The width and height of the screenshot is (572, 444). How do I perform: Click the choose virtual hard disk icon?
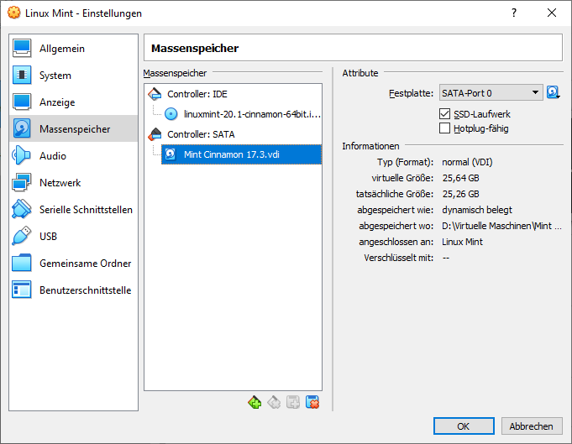point(553,92)
